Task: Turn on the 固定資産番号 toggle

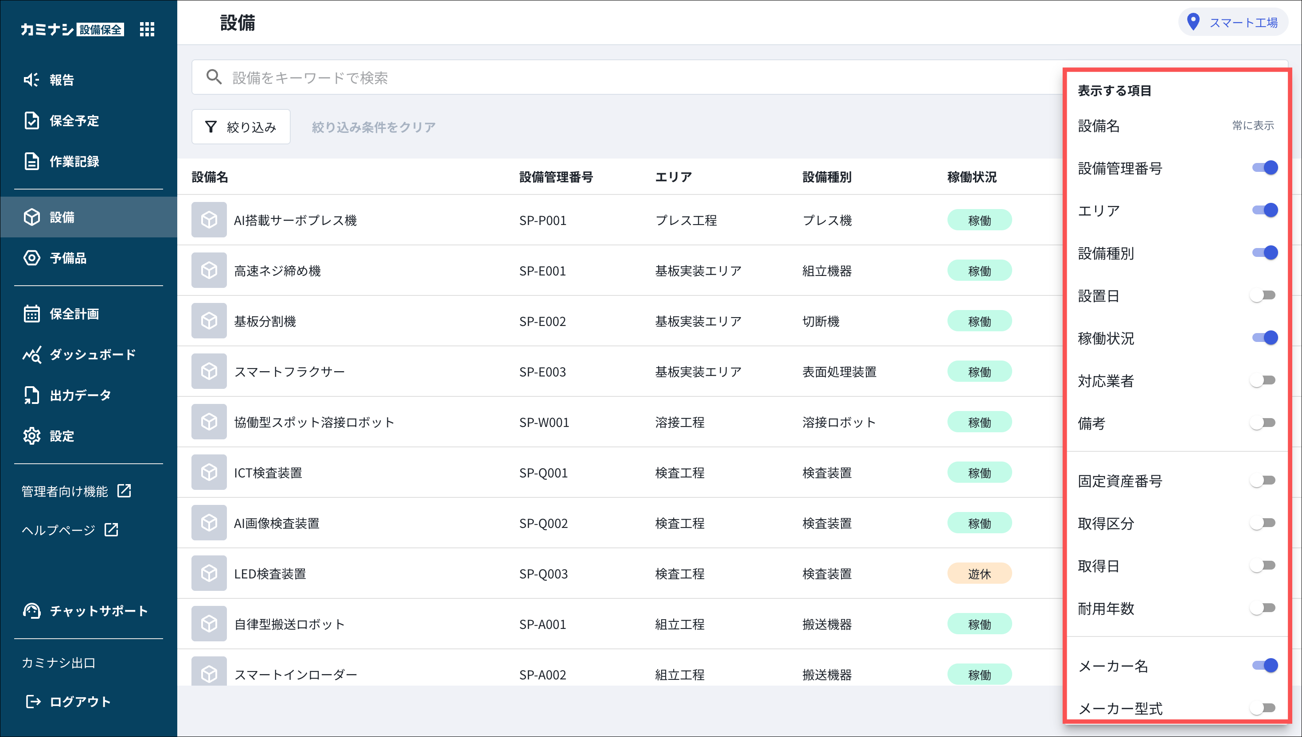Action: click(1263, 481)
